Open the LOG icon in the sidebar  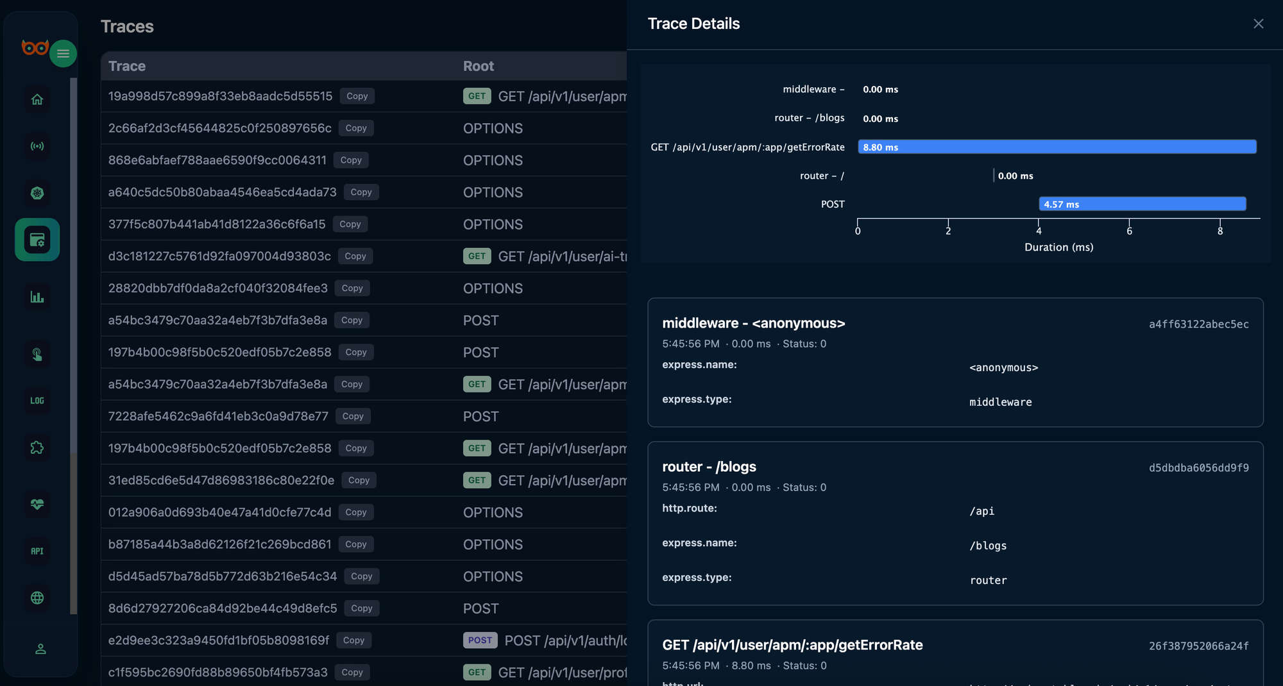[x=37, y=401]
